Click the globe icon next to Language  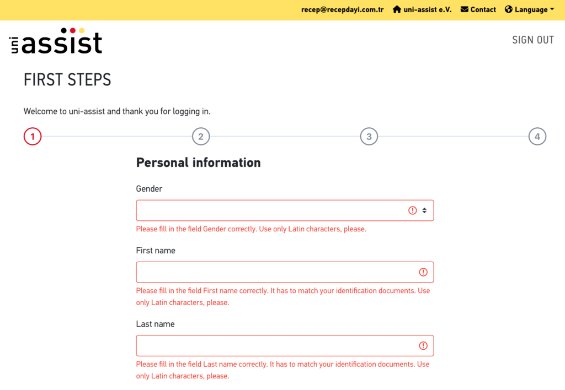(x=509, y=9)
